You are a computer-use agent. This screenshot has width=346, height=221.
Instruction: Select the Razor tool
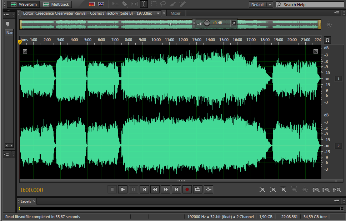[x=125, y=4]
